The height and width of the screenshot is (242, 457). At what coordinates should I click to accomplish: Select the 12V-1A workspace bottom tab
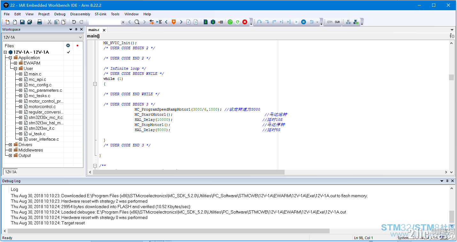(x=11, y=172)
